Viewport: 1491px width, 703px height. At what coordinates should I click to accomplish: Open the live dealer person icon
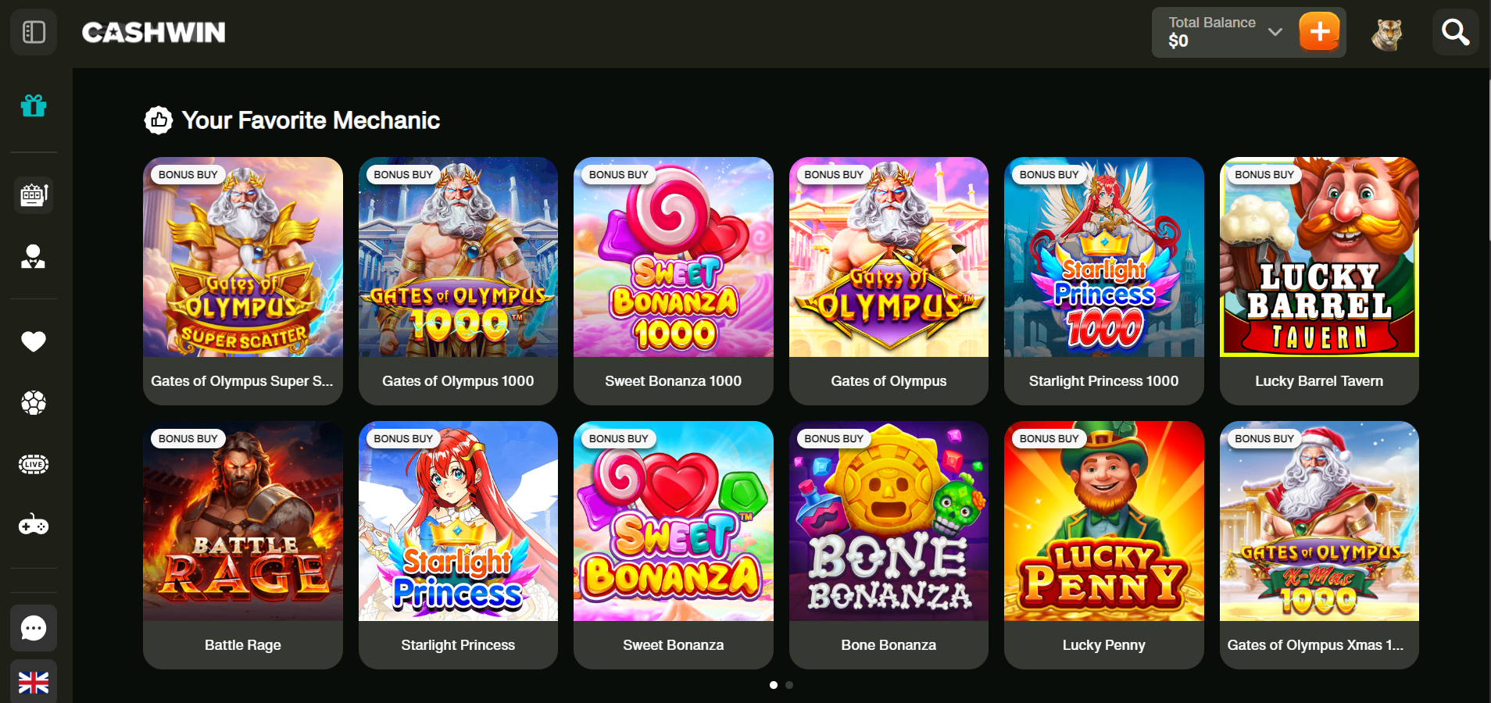(34, 256)
